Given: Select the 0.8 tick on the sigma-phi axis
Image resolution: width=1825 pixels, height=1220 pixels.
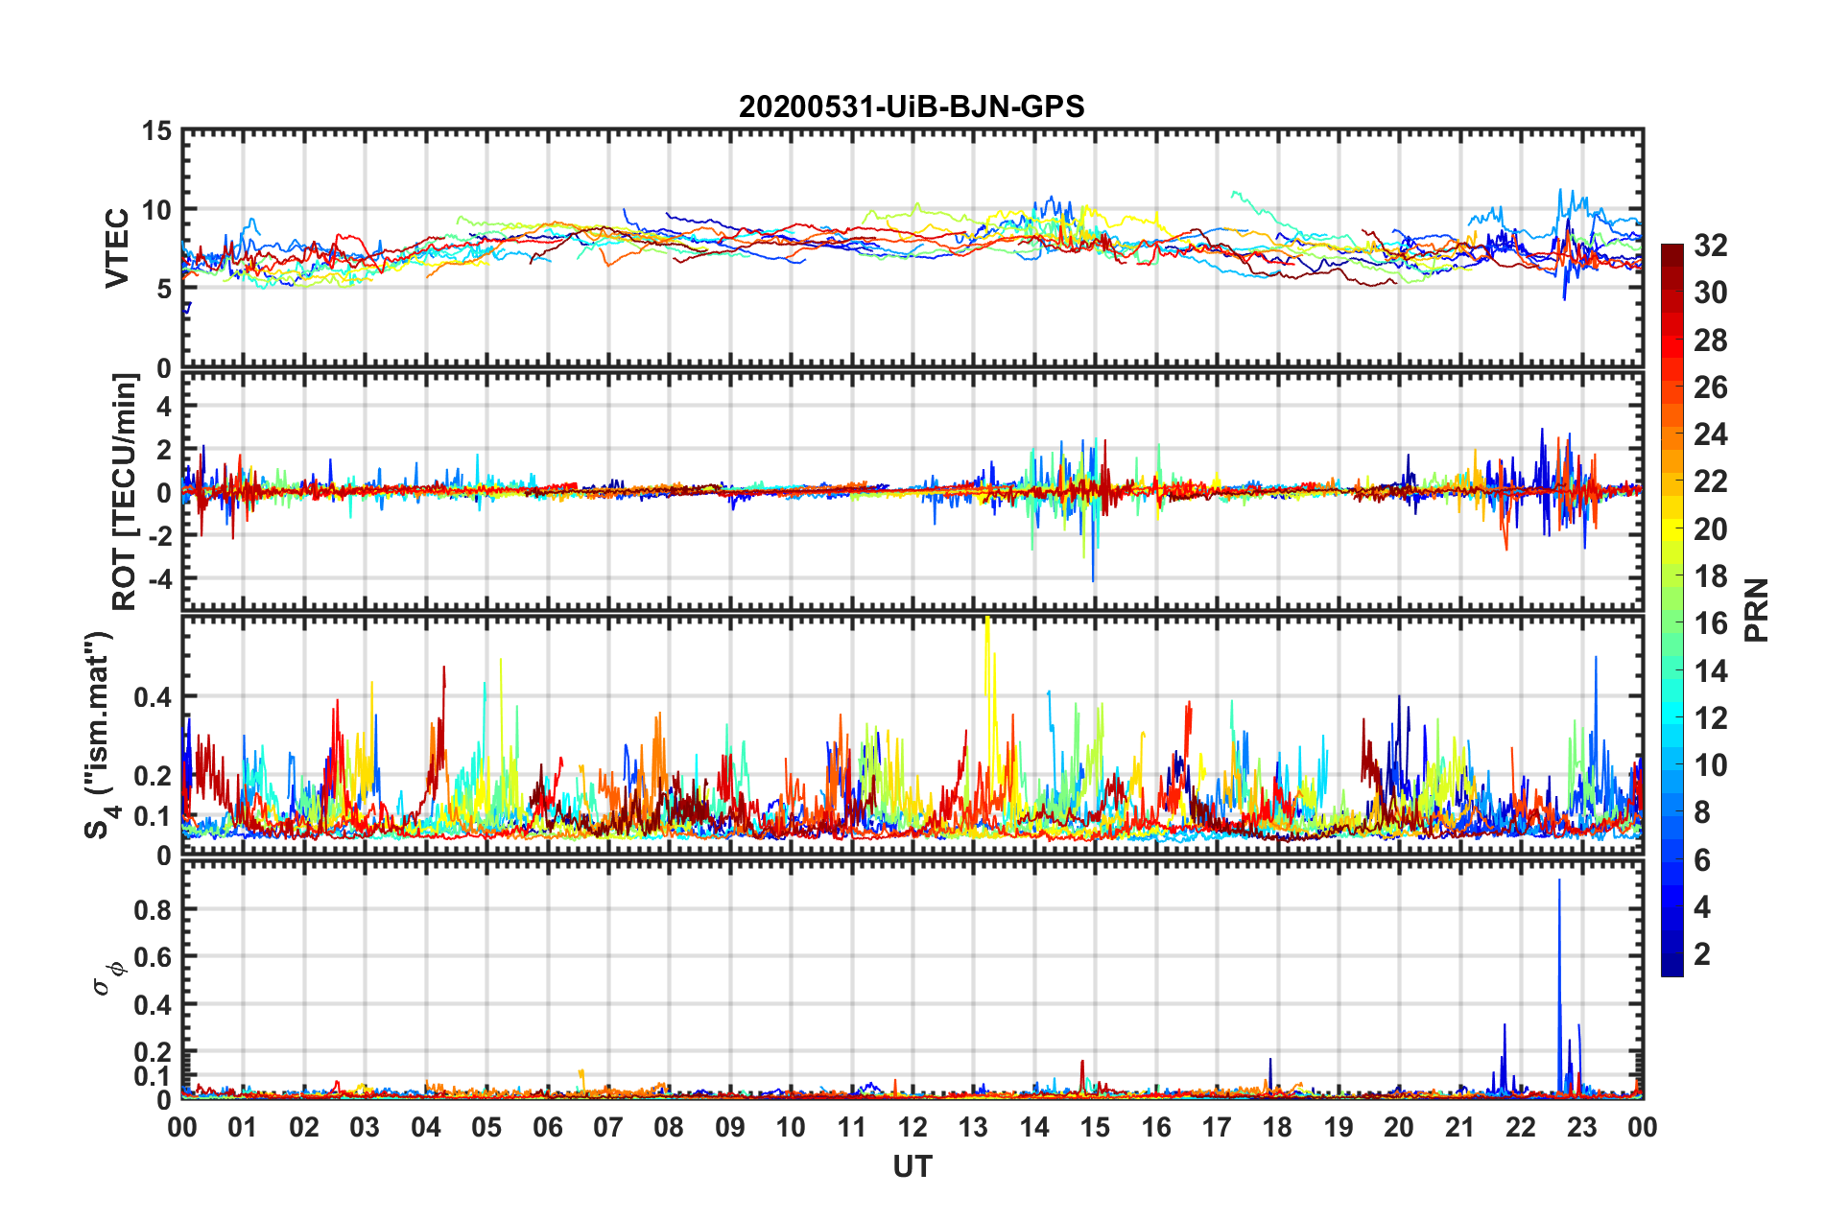Looking at the screenshot, I should tap(154, 909).
